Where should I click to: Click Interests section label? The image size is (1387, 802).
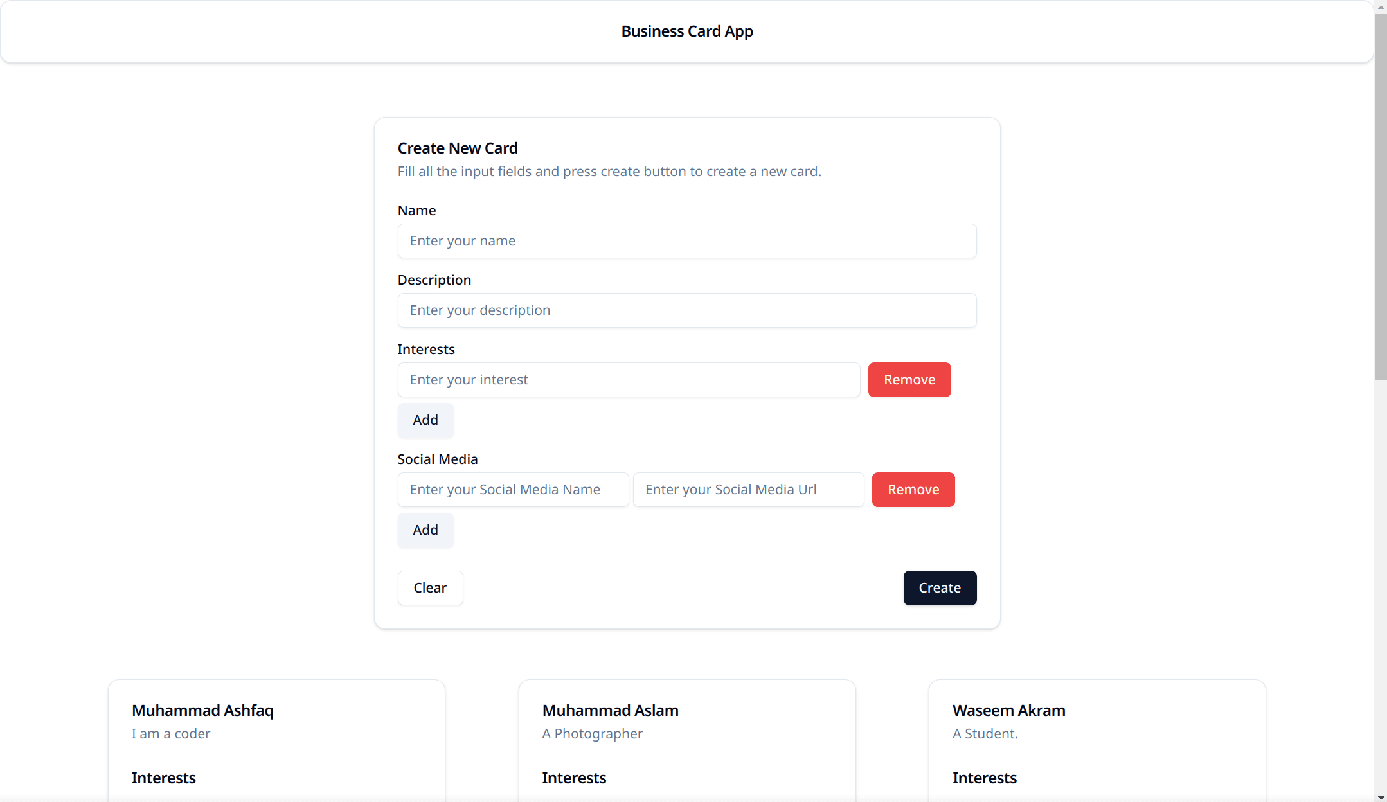[427, 348]
